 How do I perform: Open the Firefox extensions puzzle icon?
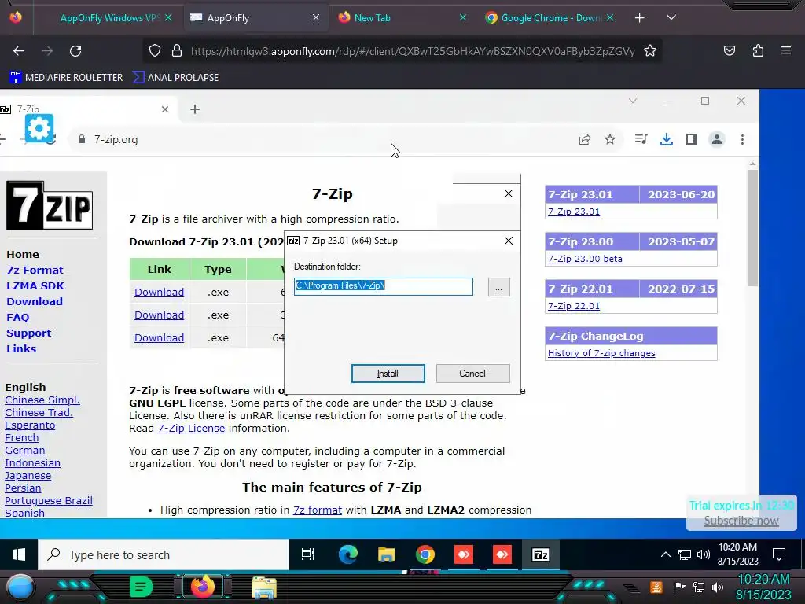[x=758, y=50]
